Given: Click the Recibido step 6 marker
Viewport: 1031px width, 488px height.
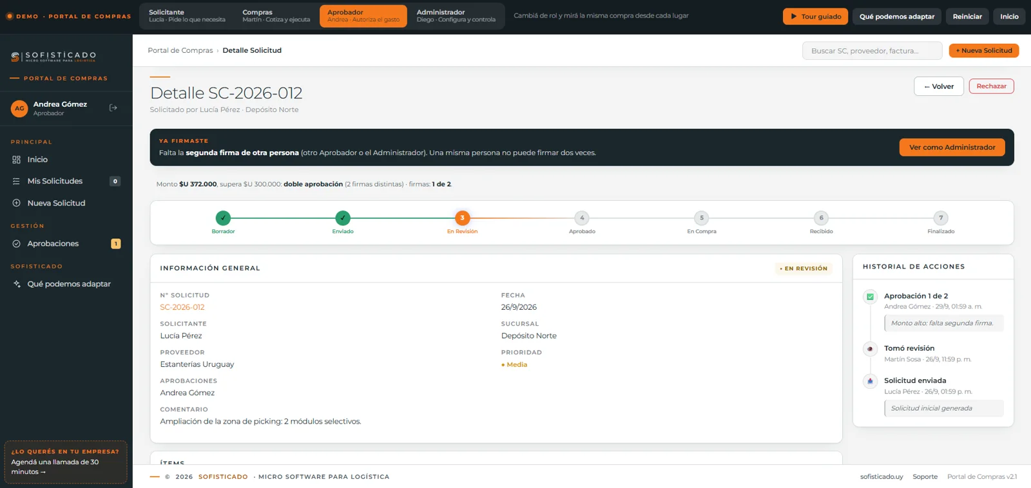Looking at the screenshot, I should coord(821,218).
